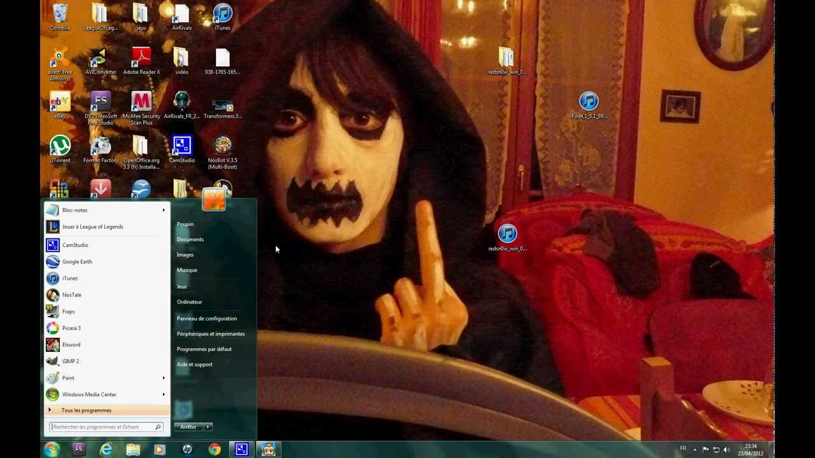815x458 pixels.
Task: Open CamStudio from Start menu
Action: click(x=107, y=245)
